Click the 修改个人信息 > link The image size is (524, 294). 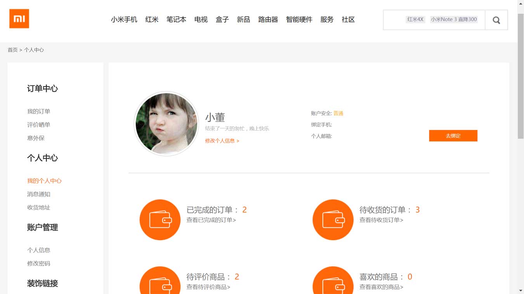[x=222, y=141]
